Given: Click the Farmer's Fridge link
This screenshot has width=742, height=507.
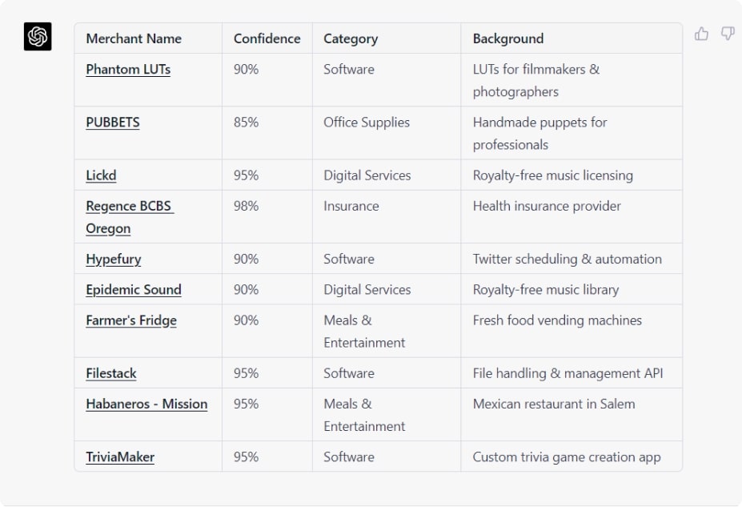Looking at the screenshot, I should pyautogui.click(x=131, y=320).
